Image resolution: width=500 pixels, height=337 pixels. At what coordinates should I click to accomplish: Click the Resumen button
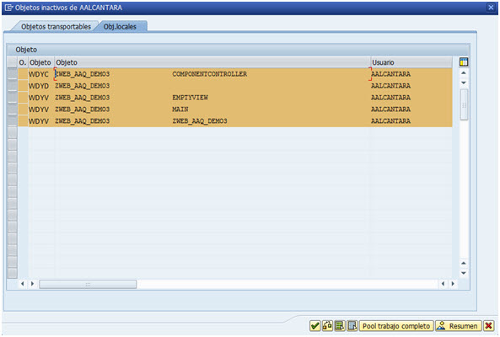tap(458, 326)
